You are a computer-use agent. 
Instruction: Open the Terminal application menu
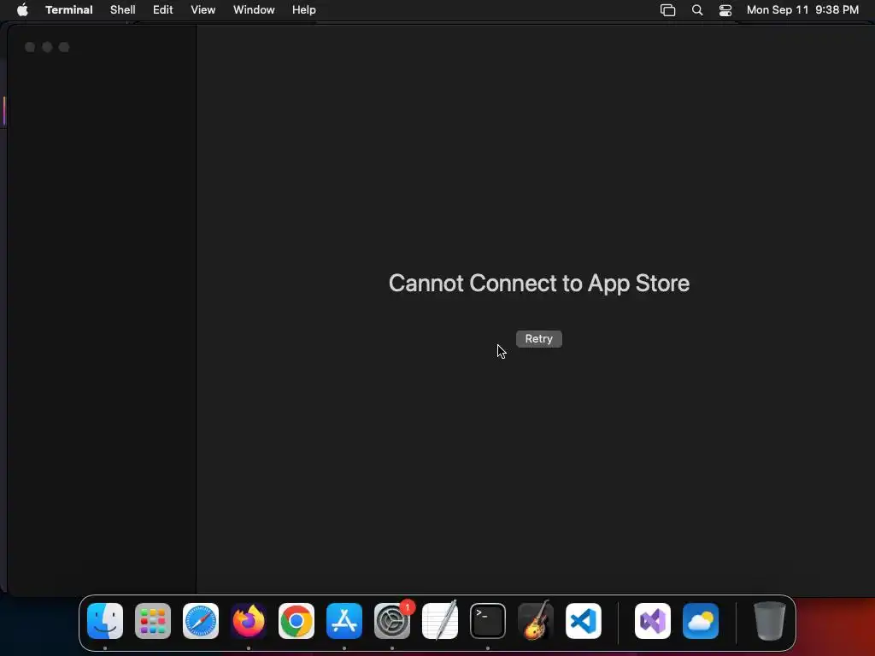69,10
